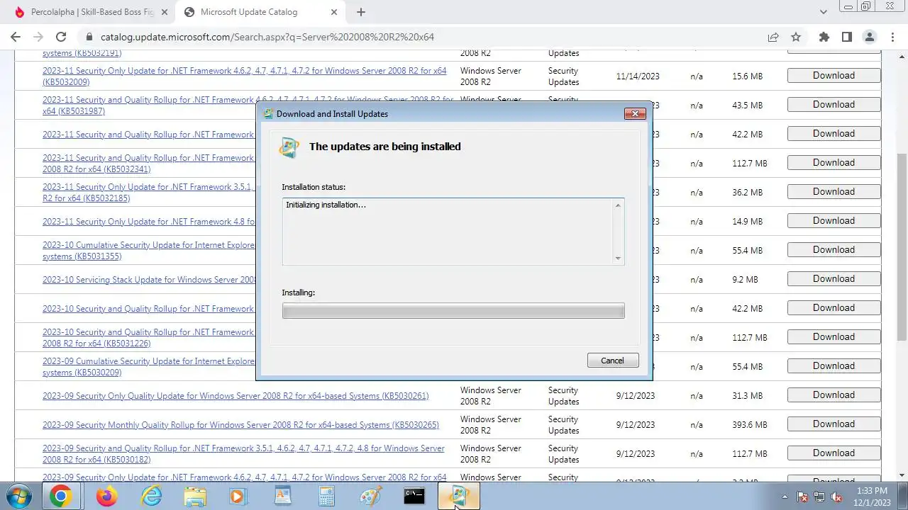The height and width of the screenshot is (510, 908).
Task: Click the Chrome taskbar icon
Action: click(61, 496)
